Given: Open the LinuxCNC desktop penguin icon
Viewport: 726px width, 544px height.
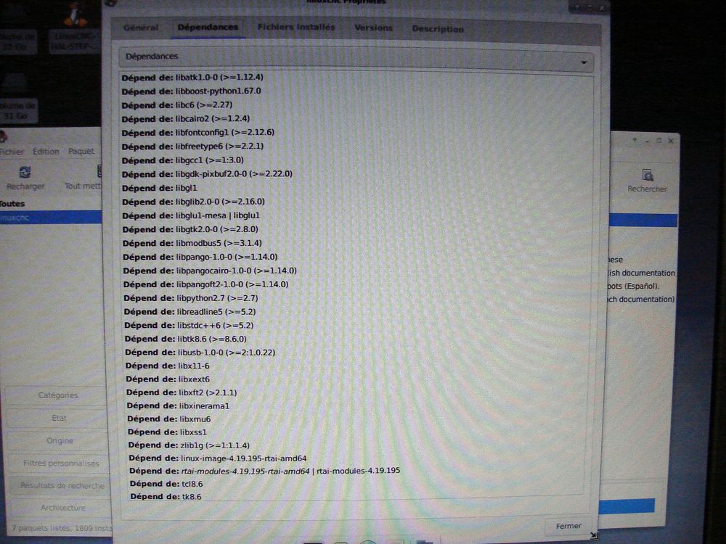Looking at the screenshot, I should click(75, 28).
